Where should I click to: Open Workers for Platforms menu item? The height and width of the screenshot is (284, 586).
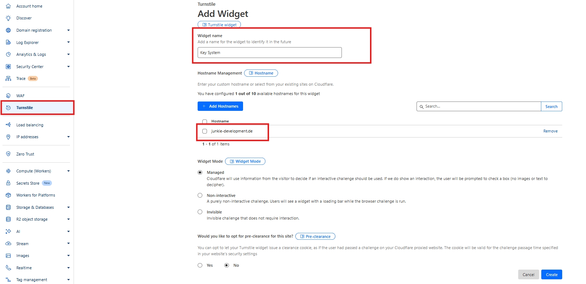(x=36, y=195)
